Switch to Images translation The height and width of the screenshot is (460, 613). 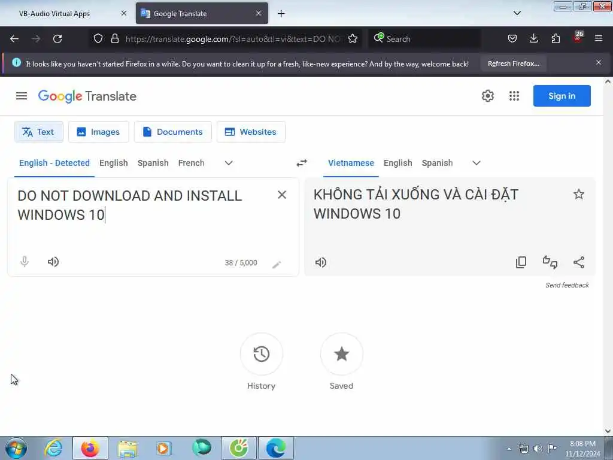(99, 132)
